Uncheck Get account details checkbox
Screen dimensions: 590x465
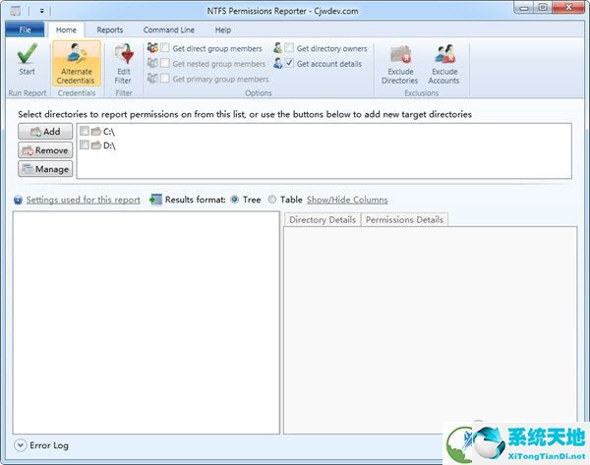[x=289, y=63]
